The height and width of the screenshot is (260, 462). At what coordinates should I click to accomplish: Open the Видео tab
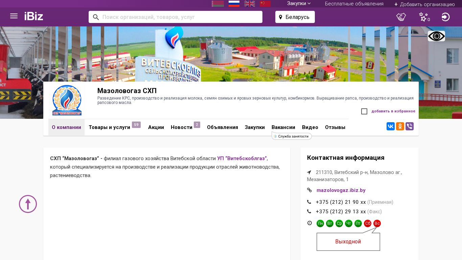[310, 127]
